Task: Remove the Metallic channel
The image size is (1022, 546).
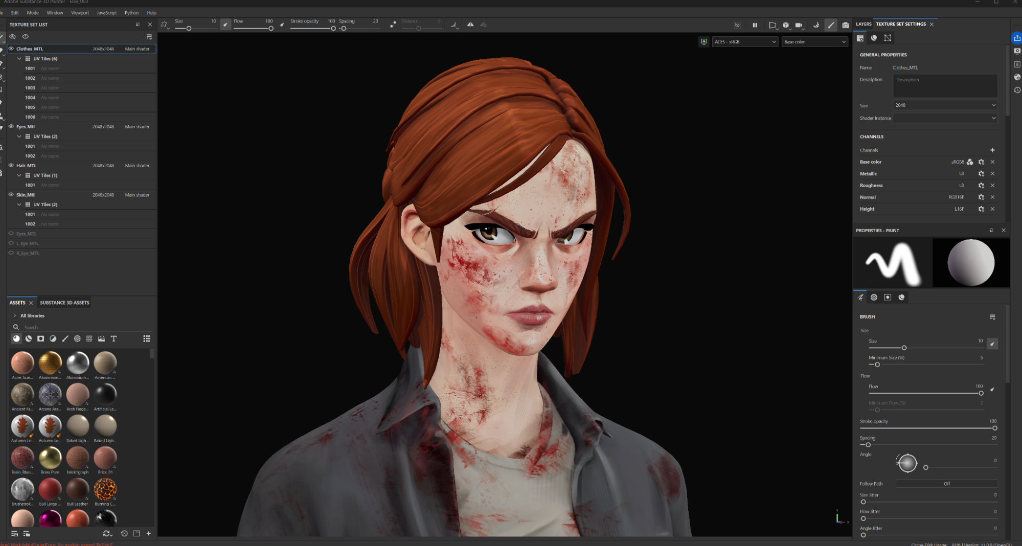Action: click(x=992, y=174)
